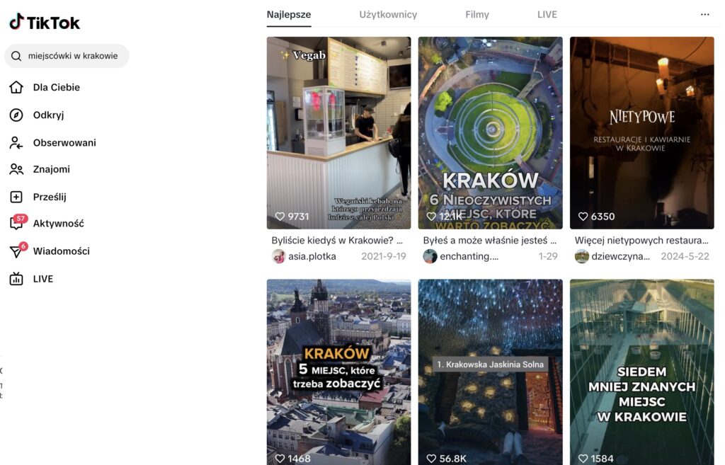Switch to the Użytkownicy tab
Image resolution: width=725 pixels, height=465 pixels.
(388, 14)
